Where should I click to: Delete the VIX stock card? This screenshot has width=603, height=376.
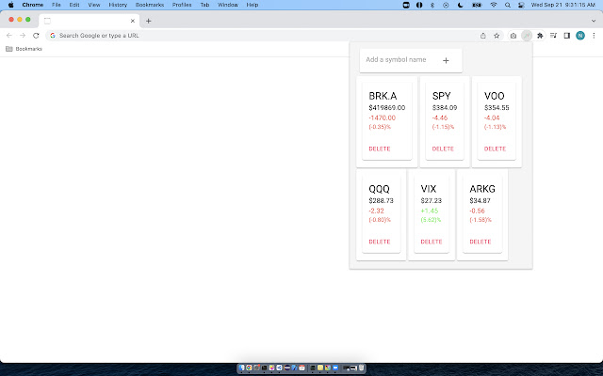432,242
